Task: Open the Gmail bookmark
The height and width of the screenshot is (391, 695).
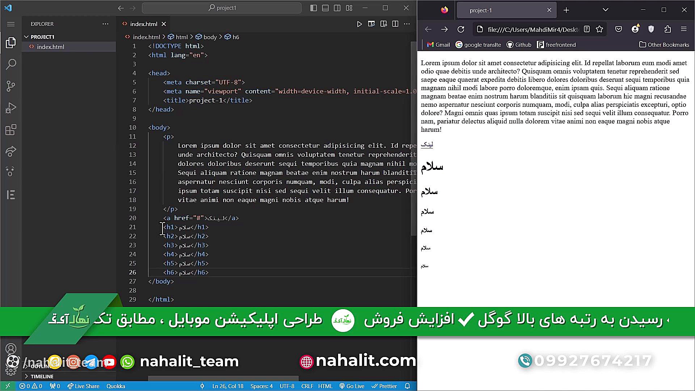Action: click(x=438, y=45)
